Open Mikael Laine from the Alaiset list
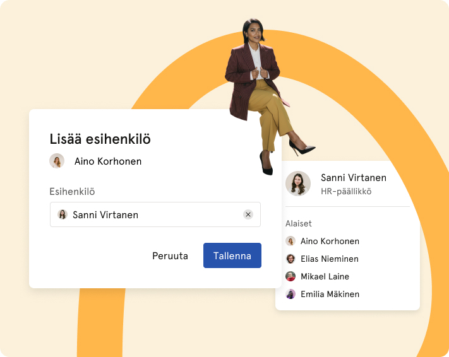449x357 pixels. [x=325, y=276]
